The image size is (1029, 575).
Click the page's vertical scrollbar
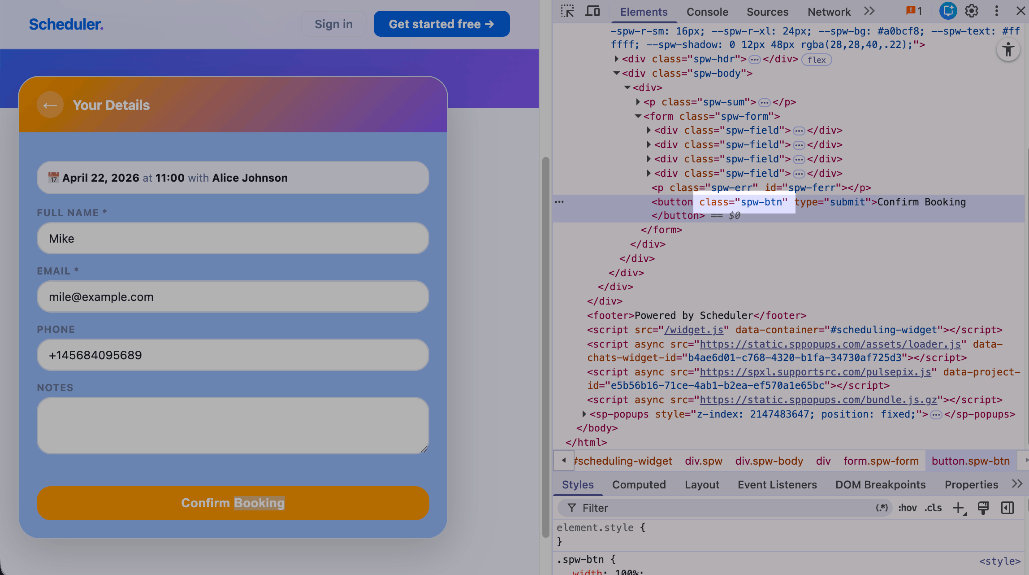coord(545,345)
